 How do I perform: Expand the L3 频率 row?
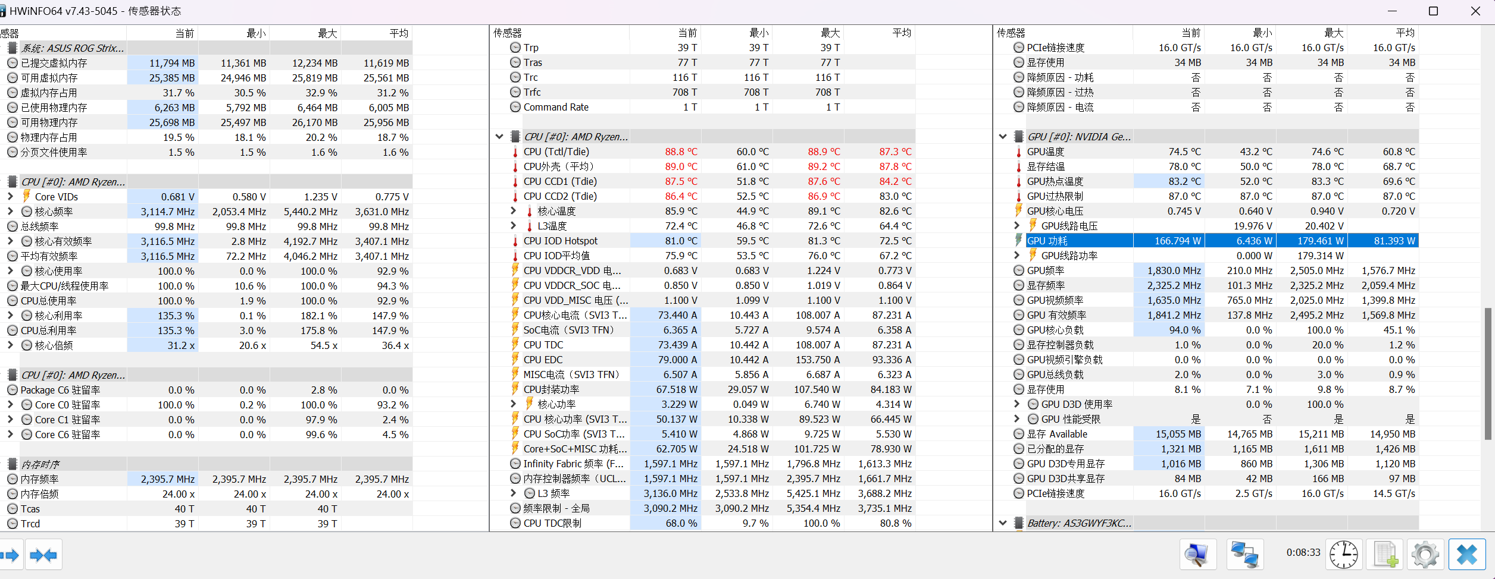point(514,493)
